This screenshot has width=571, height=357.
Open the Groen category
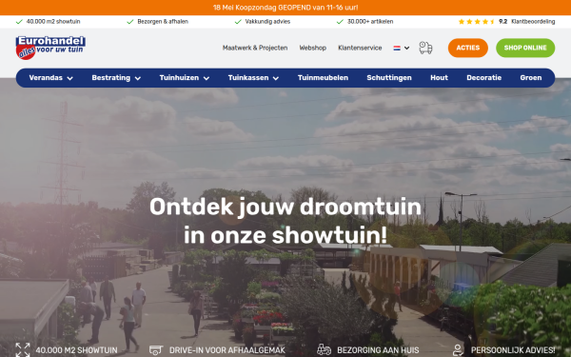pos(531,78)
